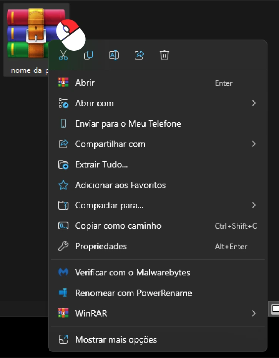Image resolution: width=279 pixels, height=358 pixels.
Task: Click the Malwarebytes logo icon
Action: [x=63, y=272]
